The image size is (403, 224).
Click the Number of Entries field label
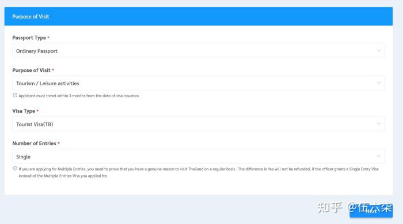click(34, 143)
